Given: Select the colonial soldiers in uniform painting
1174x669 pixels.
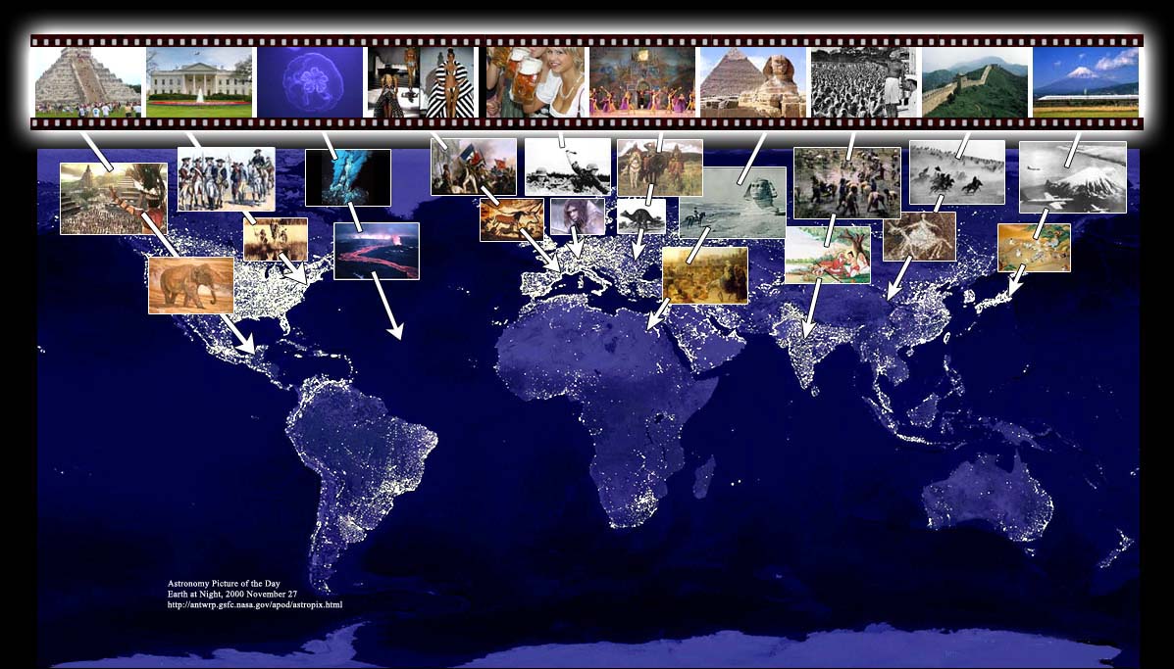Looking at the screenshot, I should pyautogui.click(x=226, y=179).
